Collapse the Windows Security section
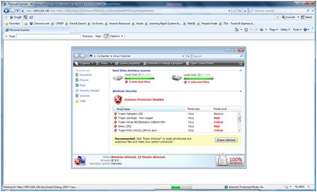This screenshot has width=317, height=192. (241, 91)
